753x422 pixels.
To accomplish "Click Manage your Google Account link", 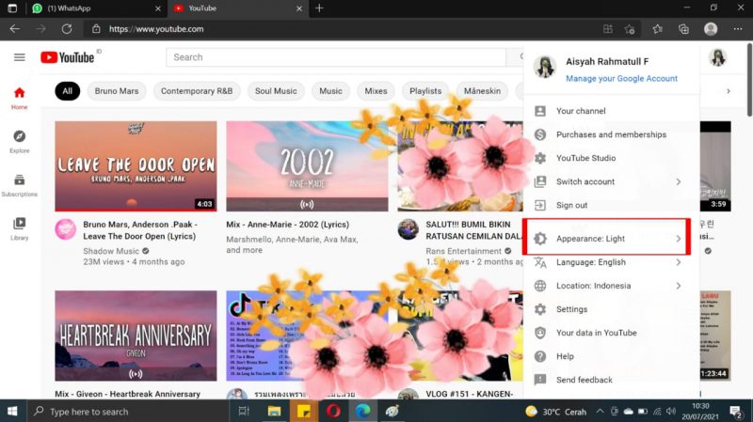I will point(621,78).
